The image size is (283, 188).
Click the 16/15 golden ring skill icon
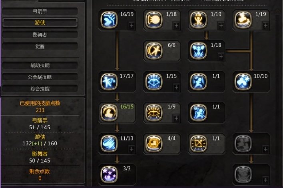coord(109,112)
